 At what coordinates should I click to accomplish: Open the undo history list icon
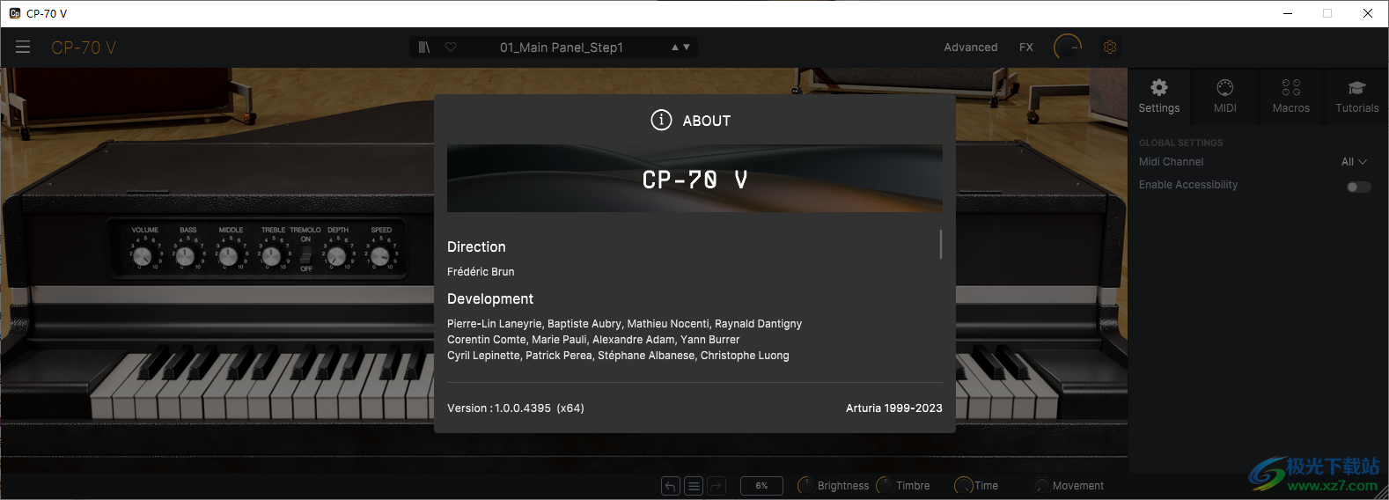coord(694,486)
